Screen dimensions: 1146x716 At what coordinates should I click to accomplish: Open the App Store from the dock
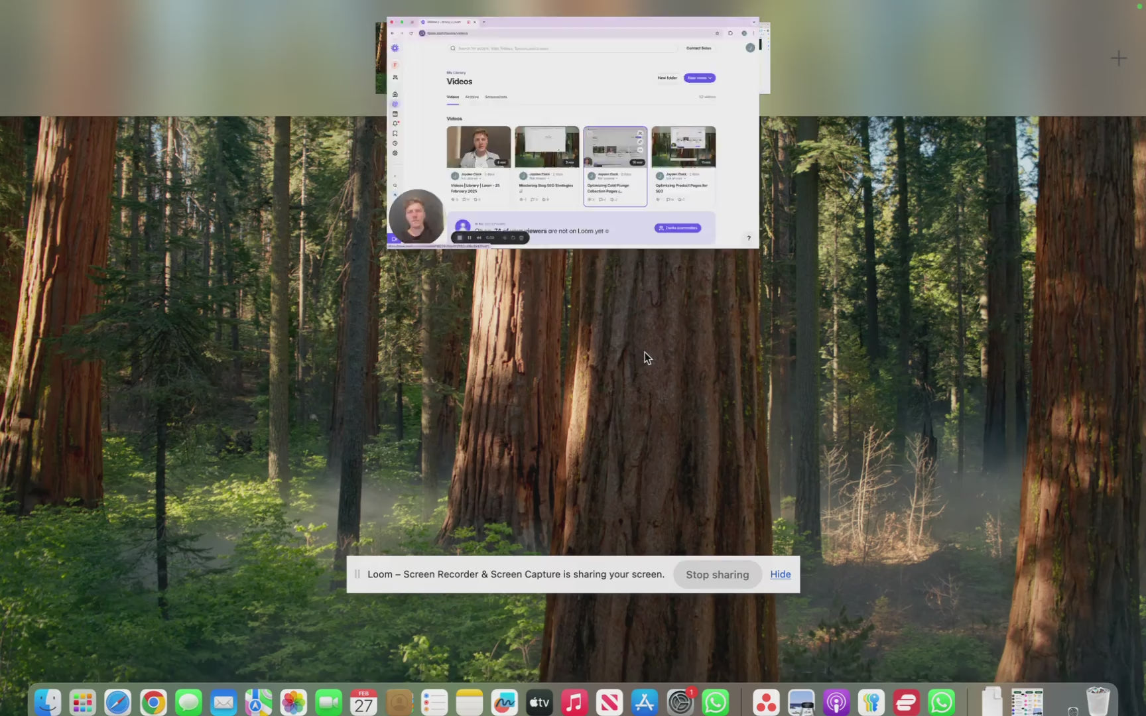tap(645, 702)
